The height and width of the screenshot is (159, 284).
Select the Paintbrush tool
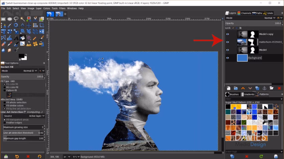click(41, 38)
